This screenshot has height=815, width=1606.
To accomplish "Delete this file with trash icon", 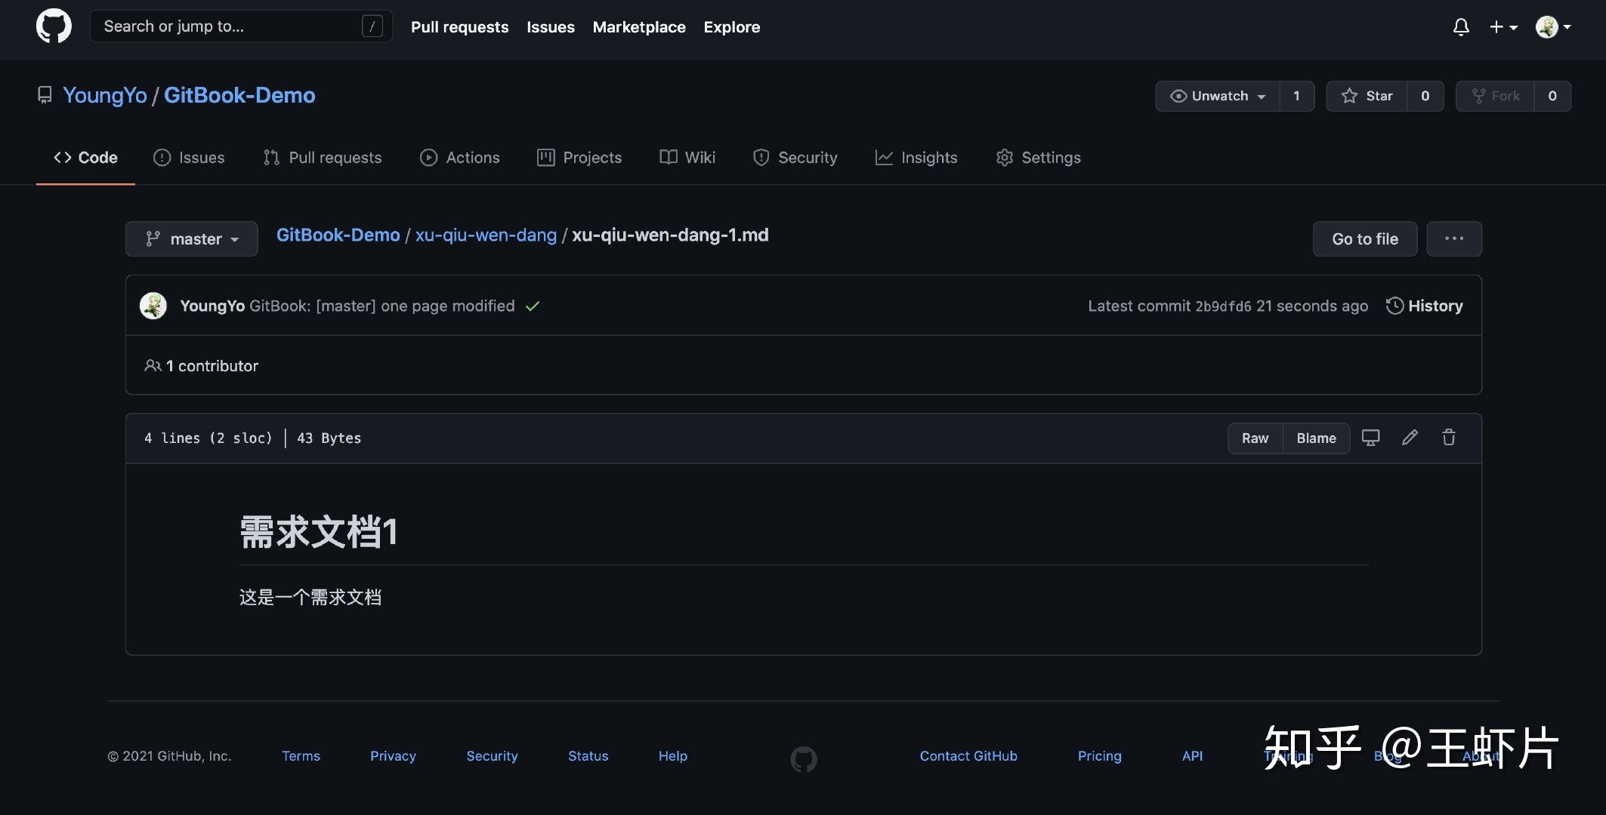I will pyautogui.click(x=1448, y=438).
